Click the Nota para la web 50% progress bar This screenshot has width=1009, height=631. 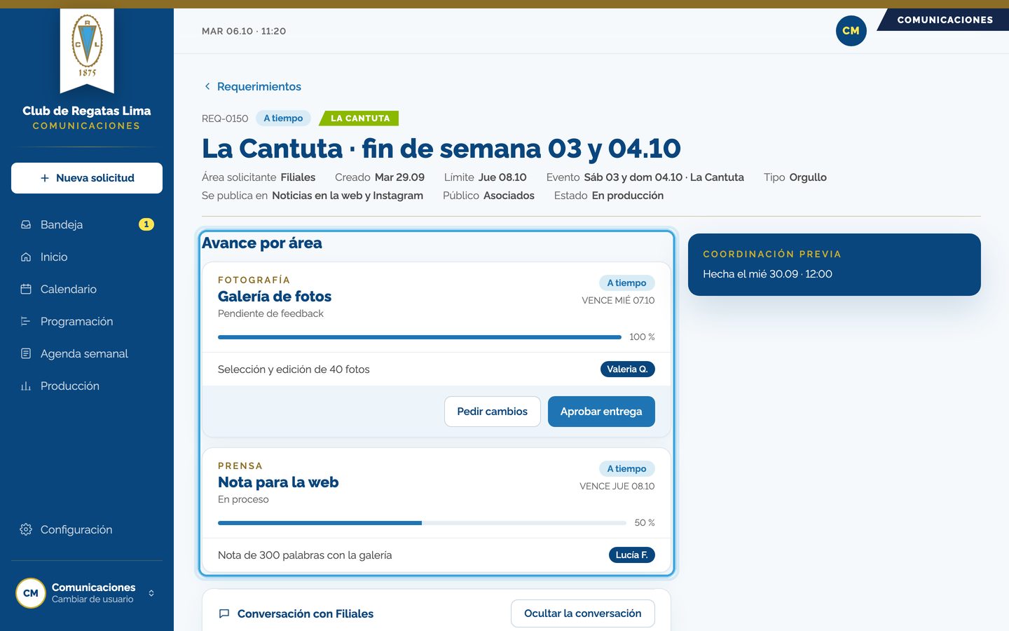[422, 523]
